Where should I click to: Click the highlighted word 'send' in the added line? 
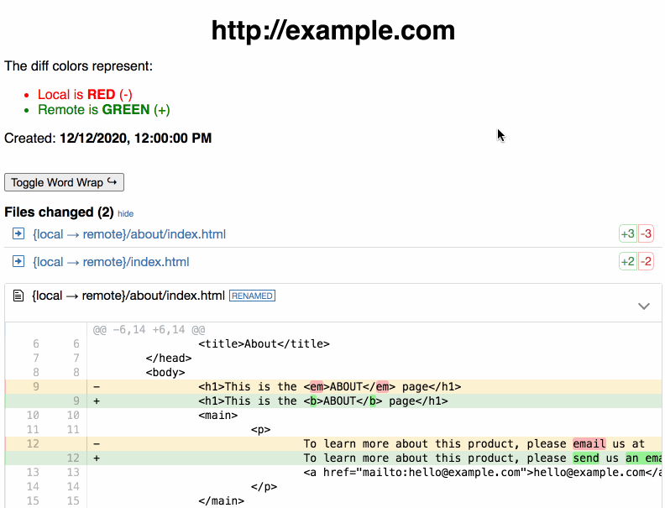[x=586, y=458]
